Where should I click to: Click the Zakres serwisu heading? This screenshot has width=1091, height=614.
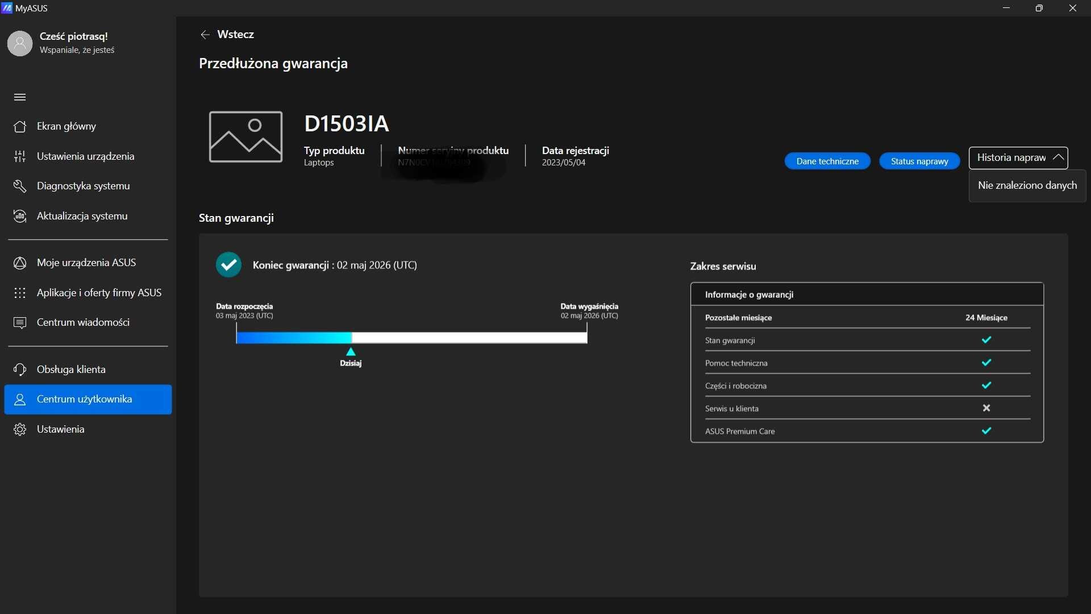(723, 266)
